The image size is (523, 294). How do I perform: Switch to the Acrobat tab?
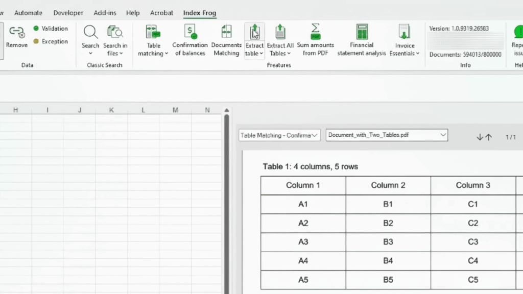pyautogui.click(x=161, y=13)
